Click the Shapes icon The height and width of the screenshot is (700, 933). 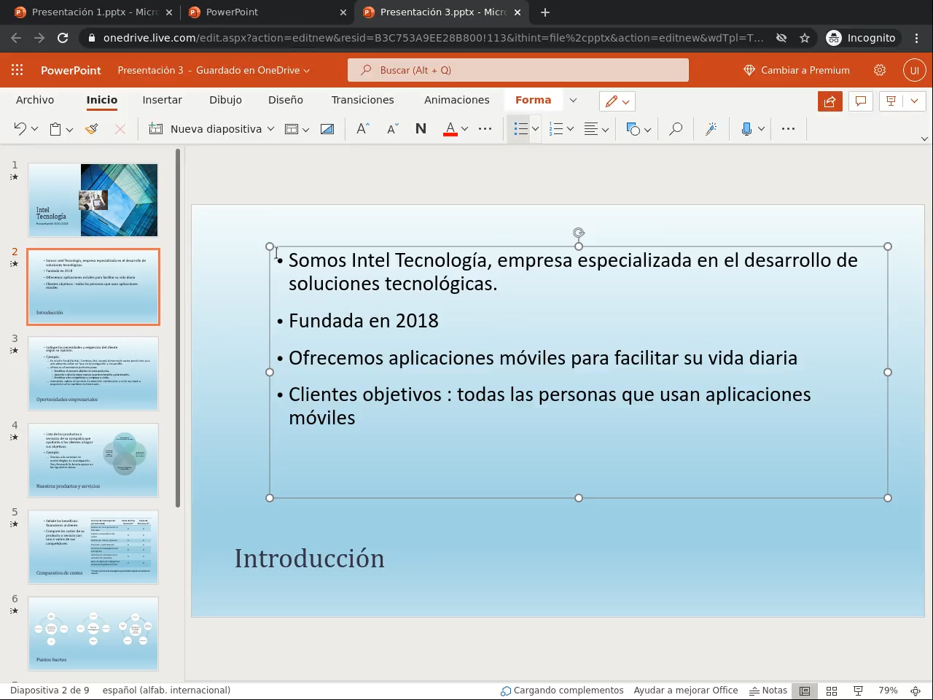(633, 129)
